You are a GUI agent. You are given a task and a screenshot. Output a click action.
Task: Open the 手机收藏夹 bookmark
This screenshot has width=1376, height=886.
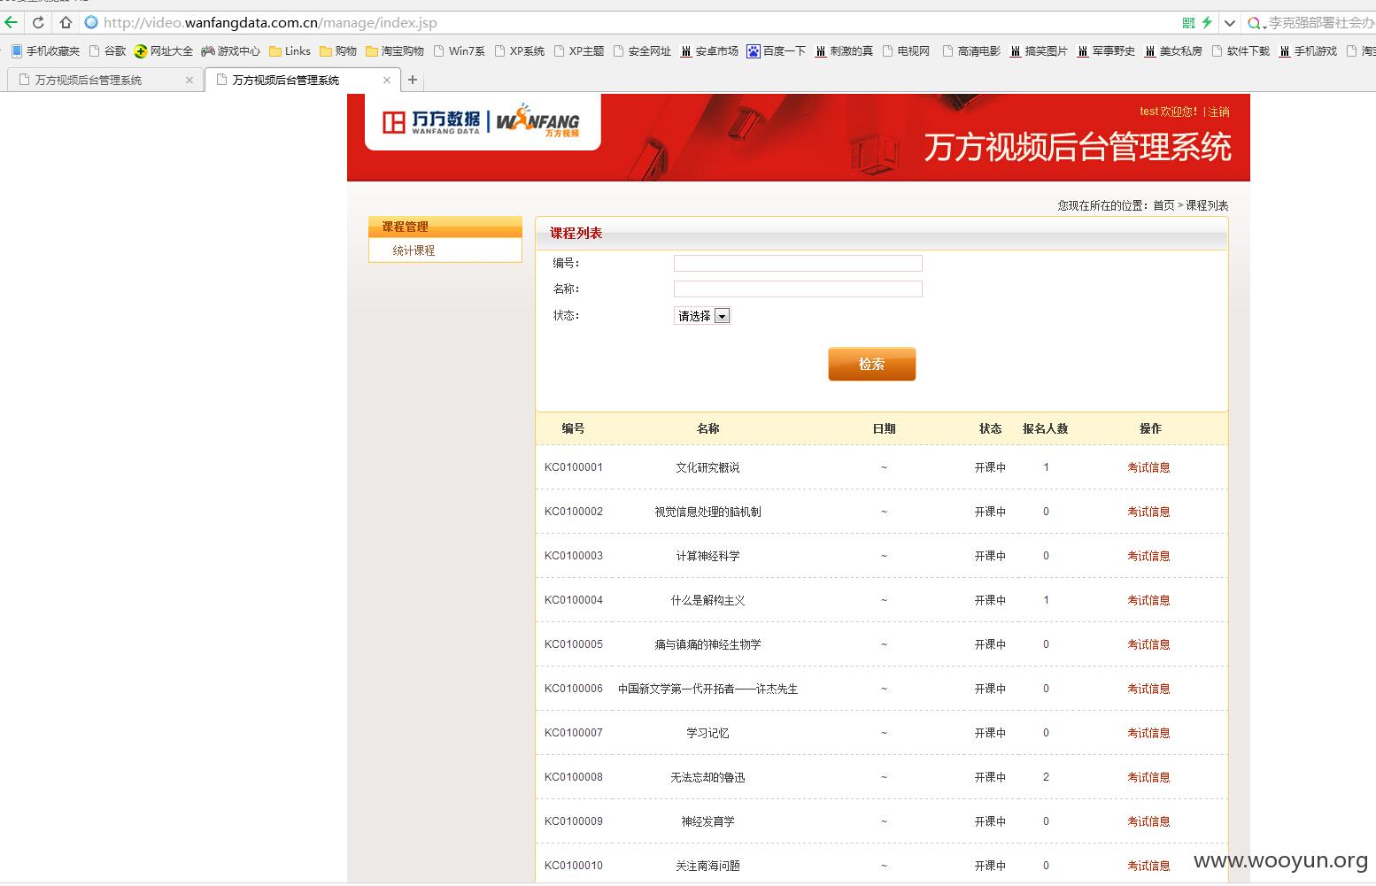coord(45,51)
